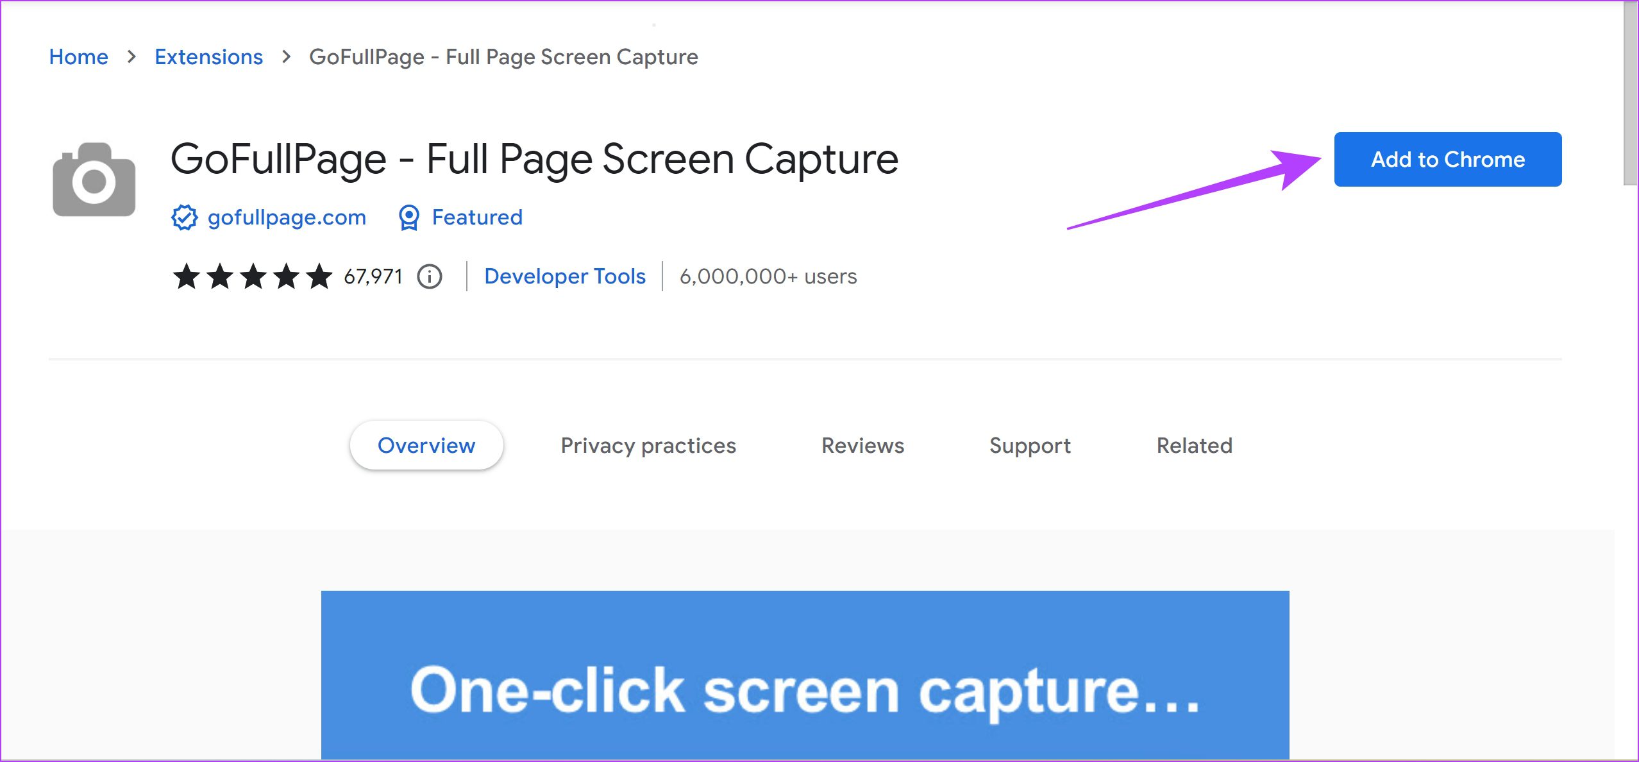
Task: Open the Featured badge link
Action: (x=477, y=217)
